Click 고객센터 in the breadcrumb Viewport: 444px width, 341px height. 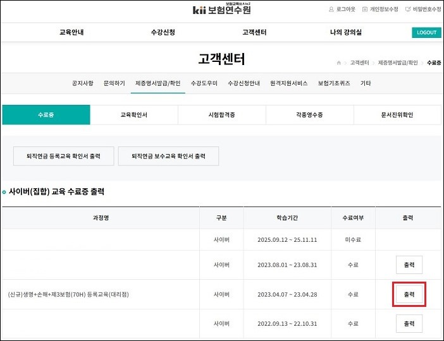coord(360,63)
